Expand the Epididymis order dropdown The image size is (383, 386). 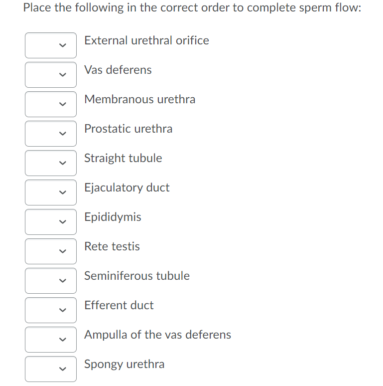tap(51, 222)
